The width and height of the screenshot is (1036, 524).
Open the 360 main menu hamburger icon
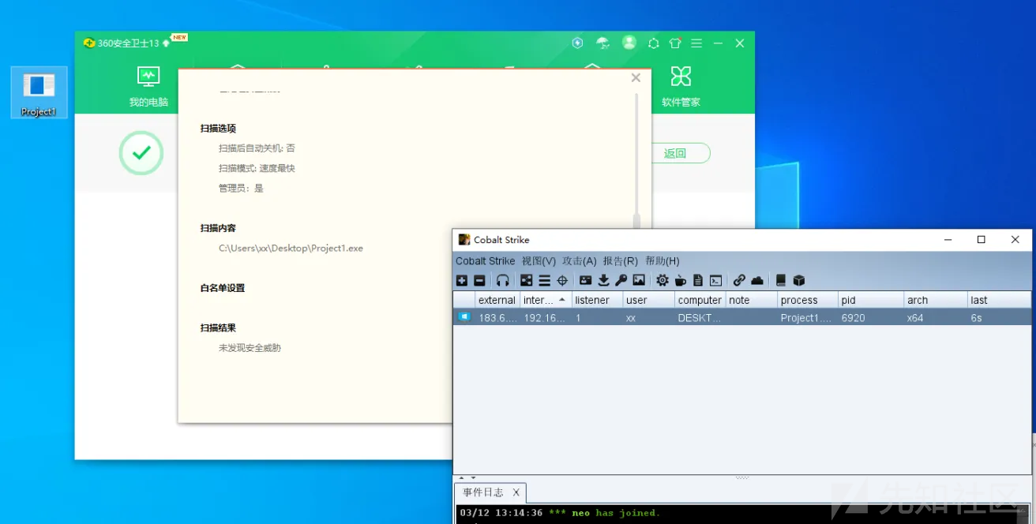point(696,43)
